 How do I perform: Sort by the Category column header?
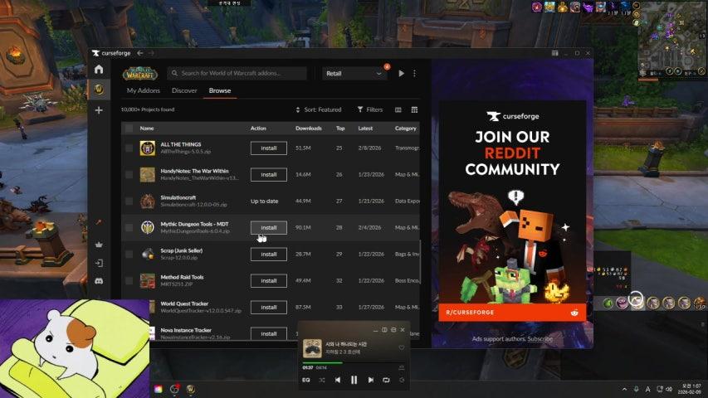406,129
